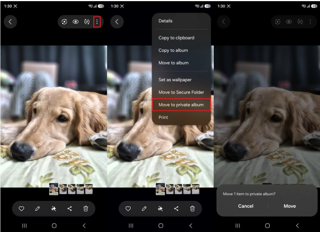The height and width of the screenshot is (232, 320).
Task: Tap Android home button in left screen
Action: point(54,226)
